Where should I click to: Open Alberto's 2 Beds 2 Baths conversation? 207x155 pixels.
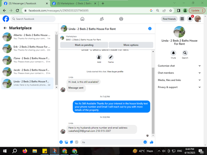27,37
